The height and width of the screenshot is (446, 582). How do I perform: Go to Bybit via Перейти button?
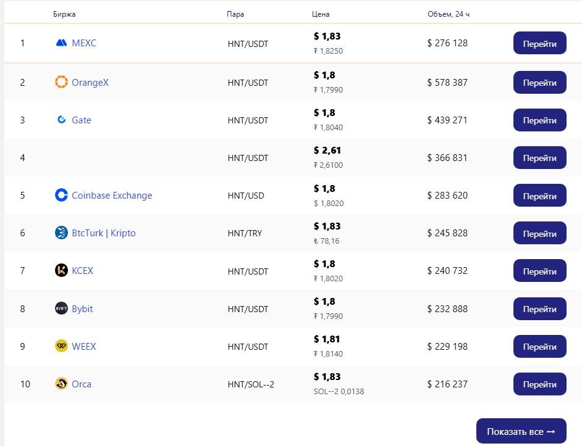coord(539,309)
